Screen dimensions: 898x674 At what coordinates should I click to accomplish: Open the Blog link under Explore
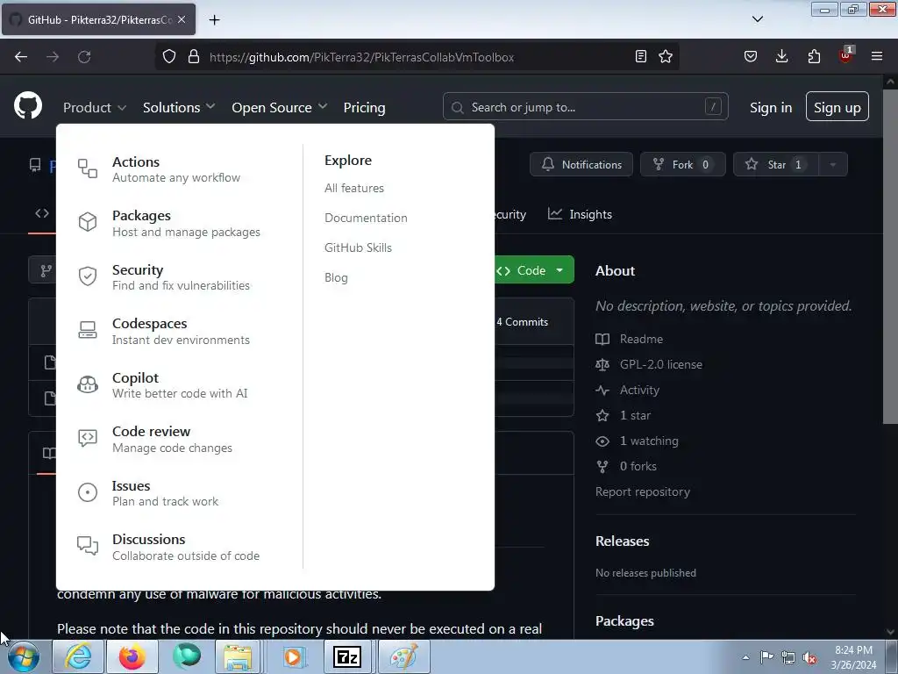click(x=336, y=277)
